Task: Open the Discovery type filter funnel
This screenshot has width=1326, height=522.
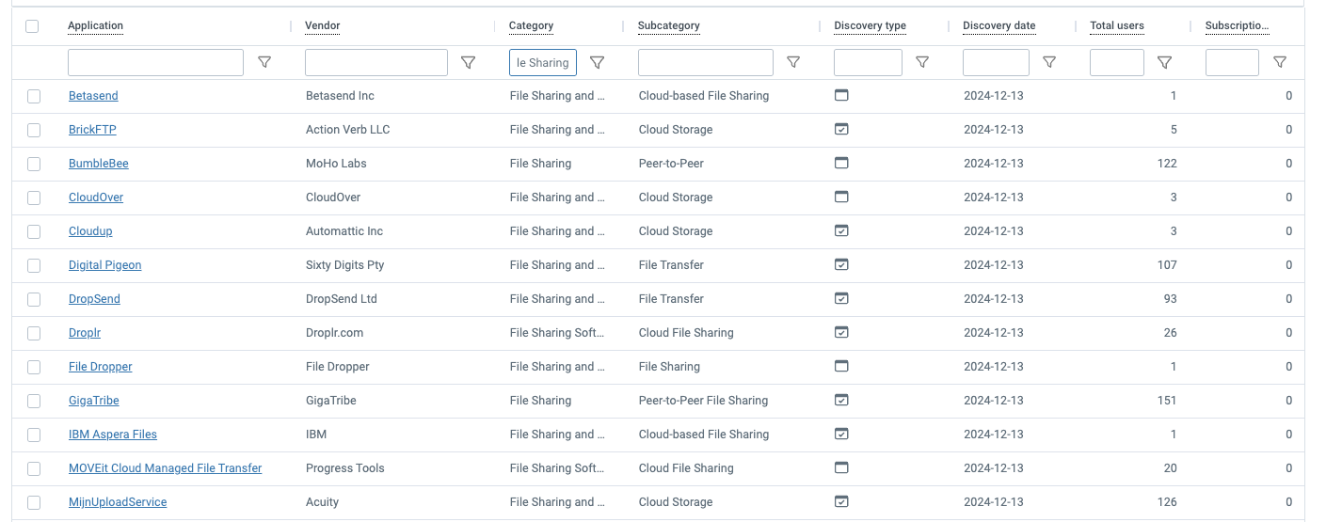Action: click(x=922, y=62)
